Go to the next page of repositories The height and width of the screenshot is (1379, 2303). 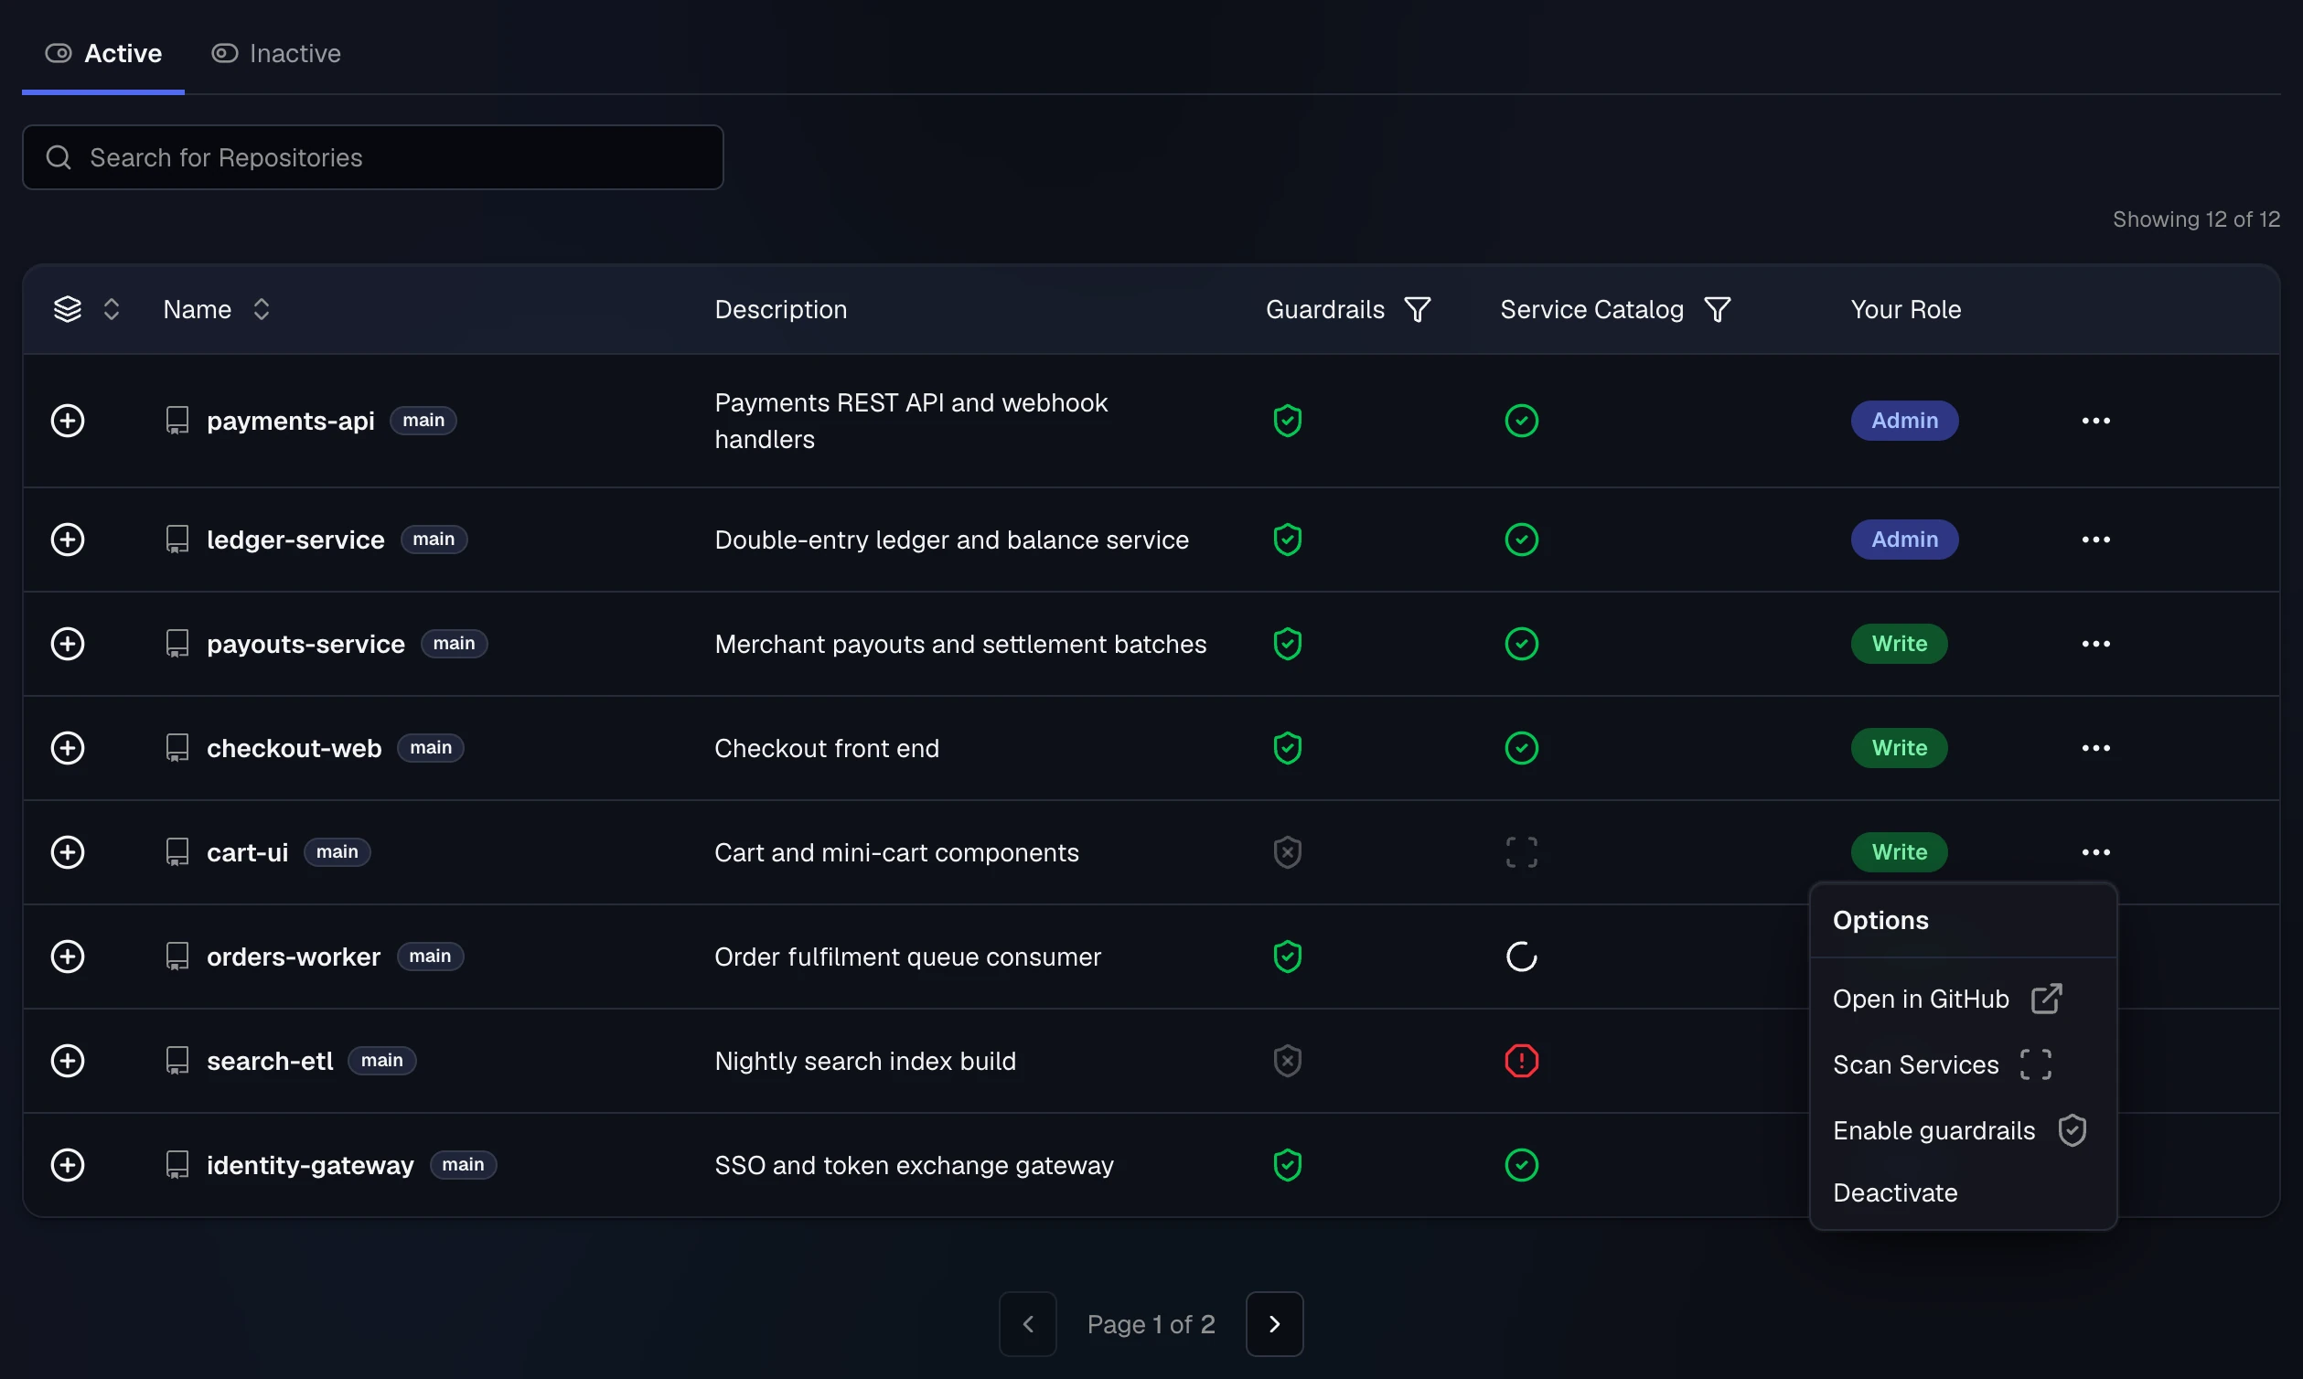(x=1274, y=1323)
